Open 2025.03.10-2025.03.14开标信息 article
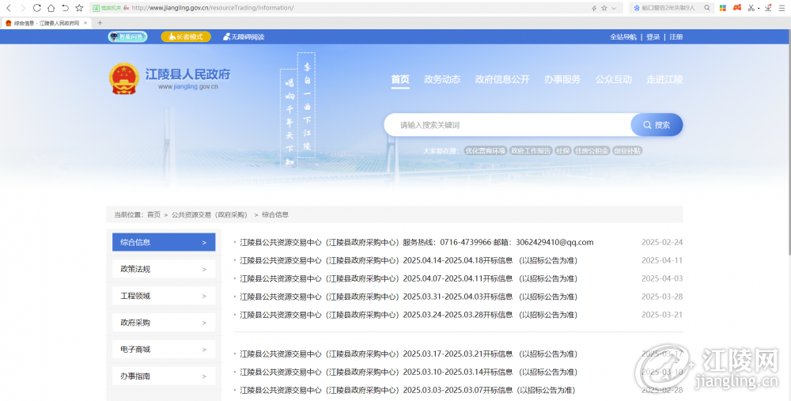 (409, 373)
